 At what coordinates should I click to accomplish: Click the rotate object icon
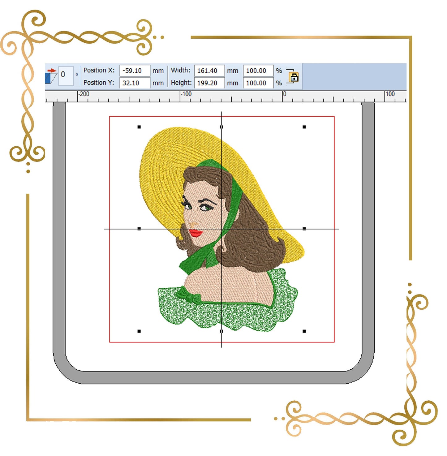coord(51,76)
